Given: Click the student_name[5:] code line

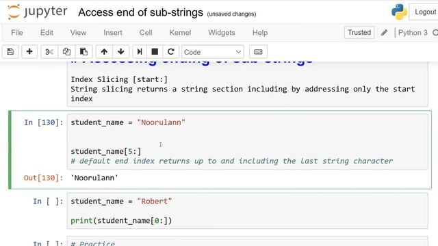Looking at the screenshot, I should [106, 152].
